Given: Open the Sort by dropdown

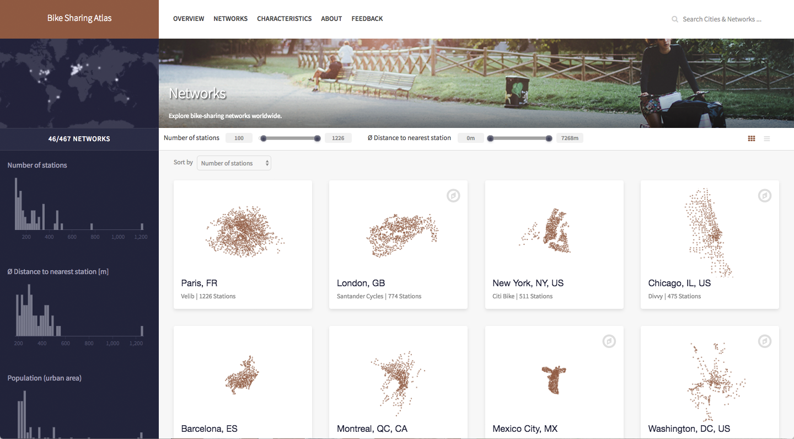Looking at the screenshot, I should coord(234,163).
